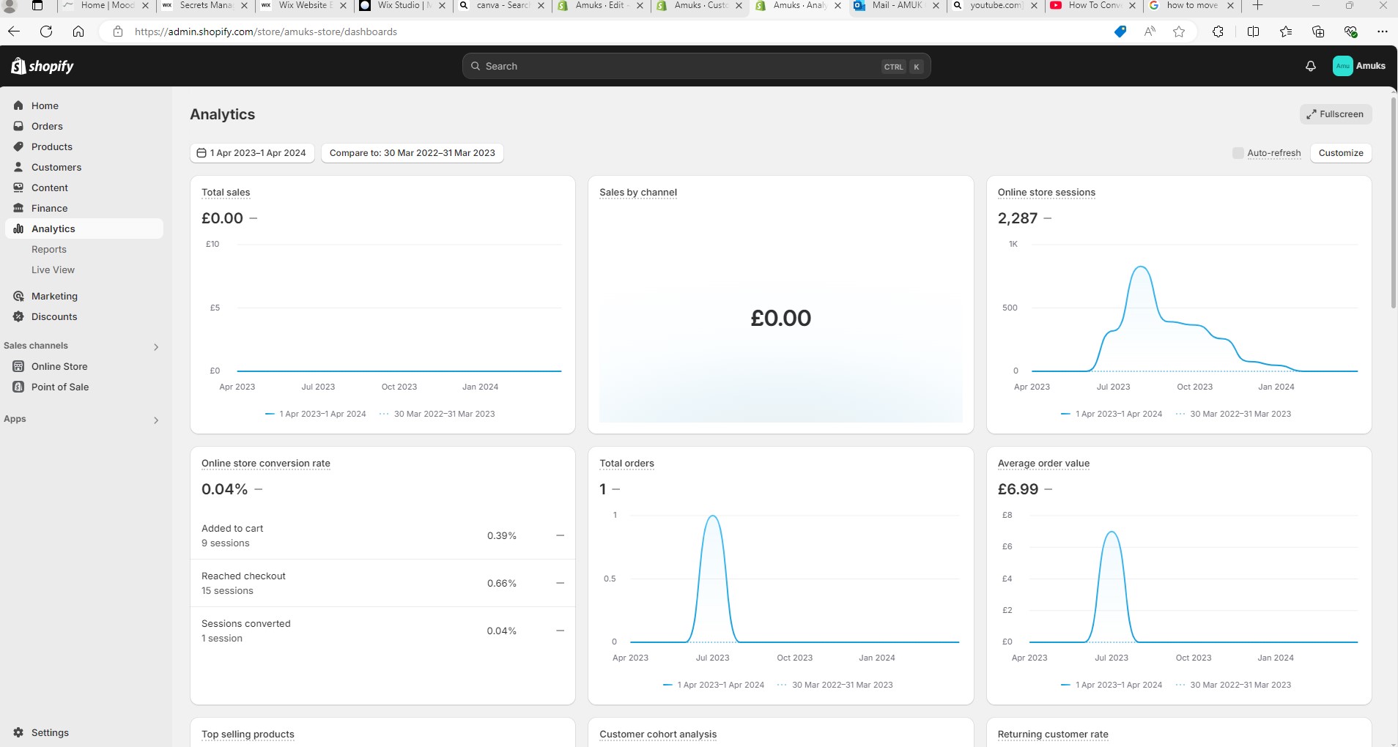Click the Shopify search field
1398x747 pixels.
click(x=696, y=66)
